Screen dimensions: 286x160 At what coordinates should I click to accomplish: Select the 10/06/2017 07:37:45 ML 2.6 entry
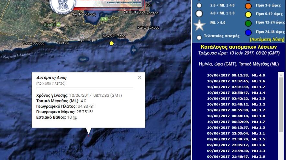point(236,81)
